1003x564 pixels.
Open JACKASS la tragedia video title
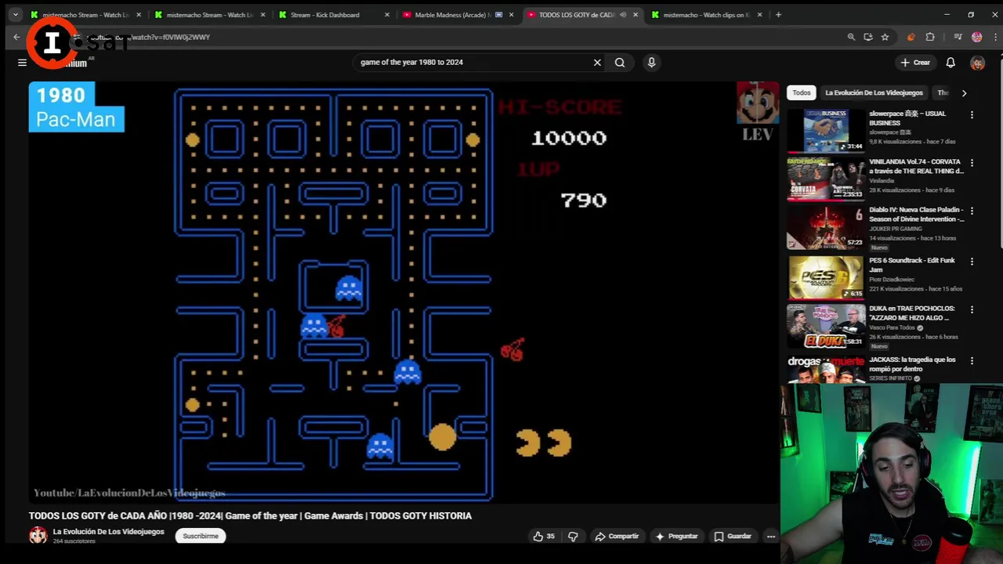[x=912, y=364]
